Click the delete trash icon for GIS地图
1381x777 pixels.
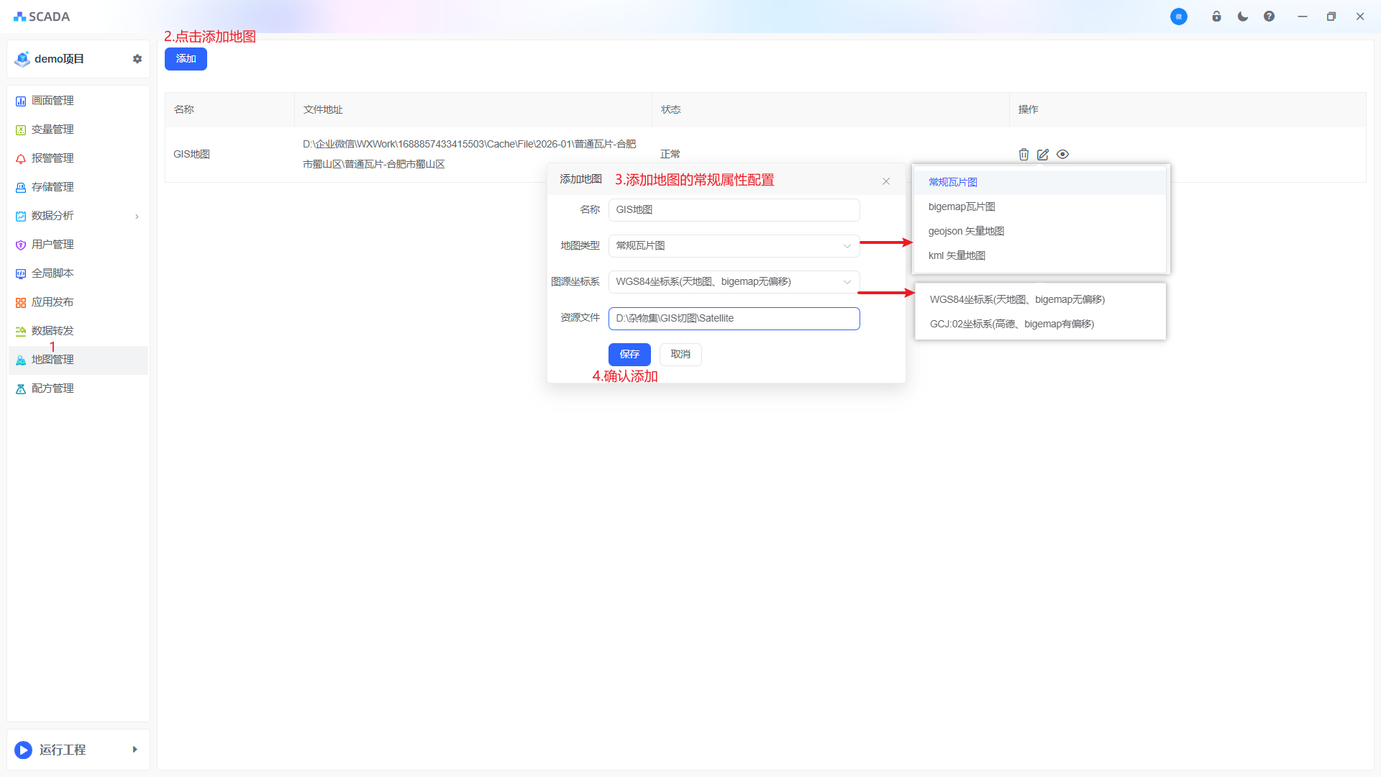tap(1024, 154)
